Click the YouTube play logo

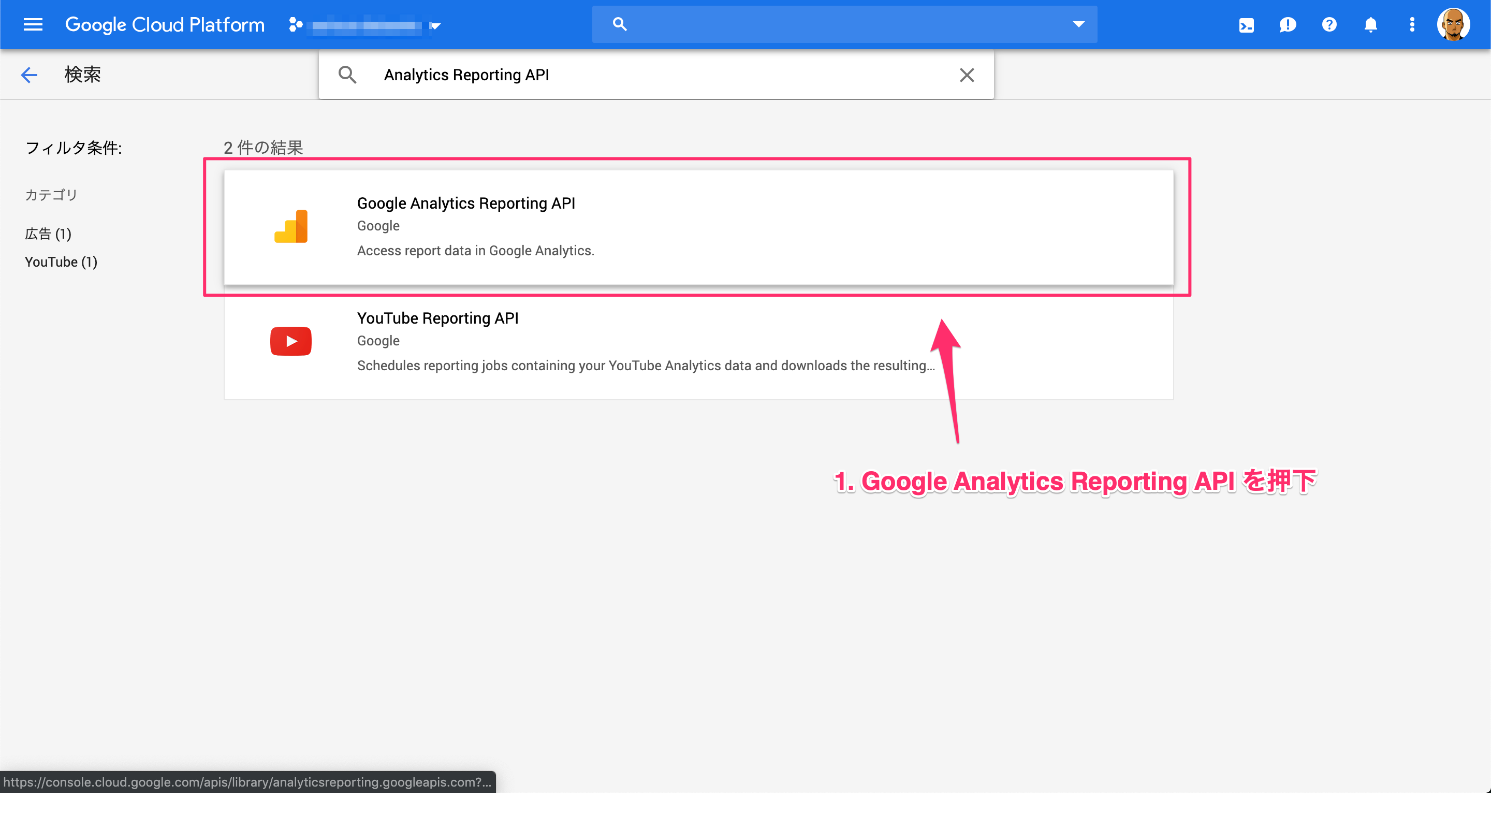291,341
